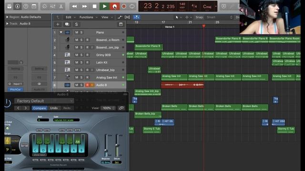Open the Mixer sliders icon
The image size is (305, 171).
[52, 6]
